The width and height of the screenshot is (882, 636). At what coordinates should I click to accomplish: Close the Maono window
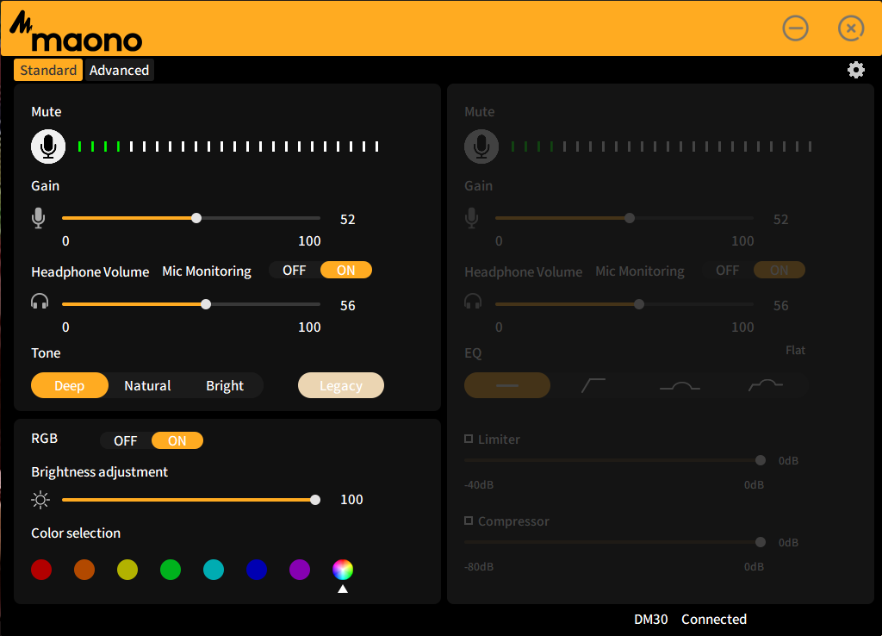pyautogui.click(x=851, y=28)
